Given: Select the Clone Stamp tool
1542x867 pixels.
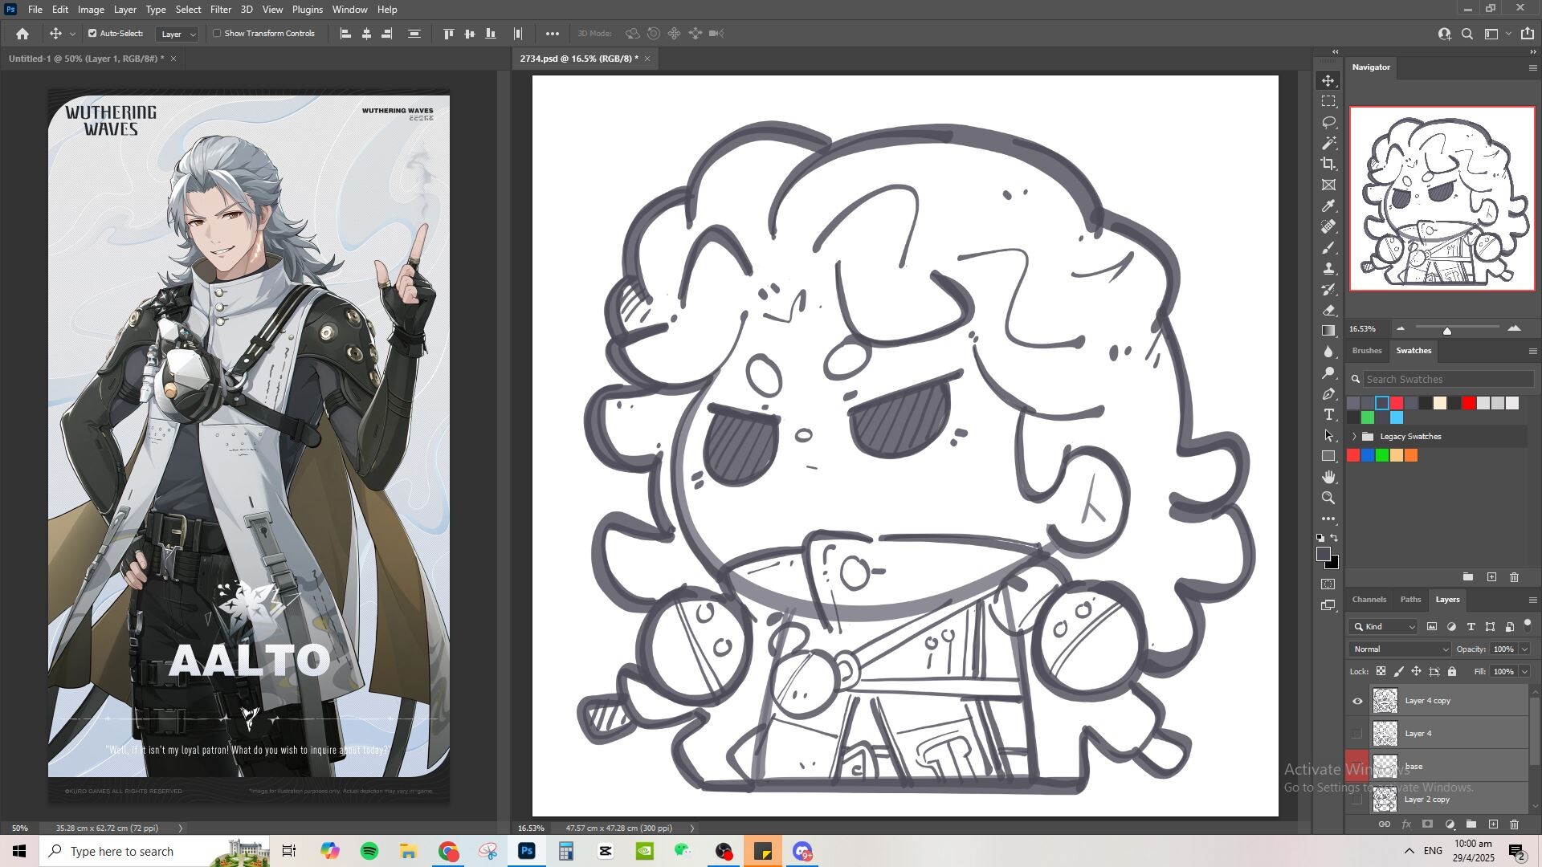Looking at the screenshot, I should pos(1329,269).
